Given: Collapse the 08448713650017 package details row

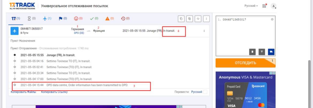Looking at the screenshot, I should coord(204,31).
